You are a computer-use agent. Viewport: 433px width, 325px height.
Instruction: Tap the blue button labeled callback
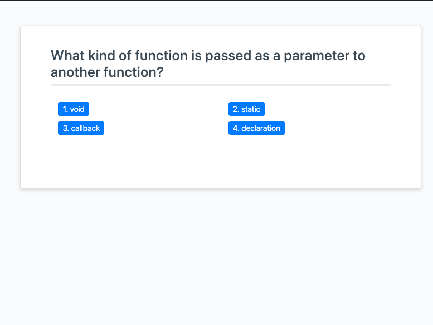(81, 128)
